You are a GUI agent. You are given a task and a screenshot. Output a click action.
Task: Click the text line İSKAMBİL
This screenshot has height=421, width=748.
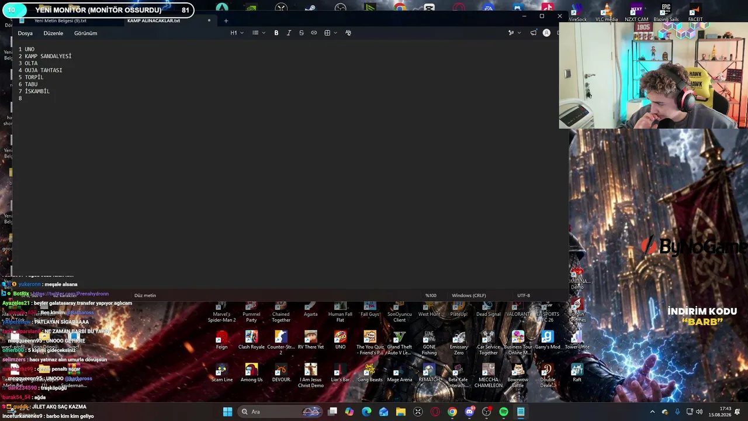click(37, 91)
